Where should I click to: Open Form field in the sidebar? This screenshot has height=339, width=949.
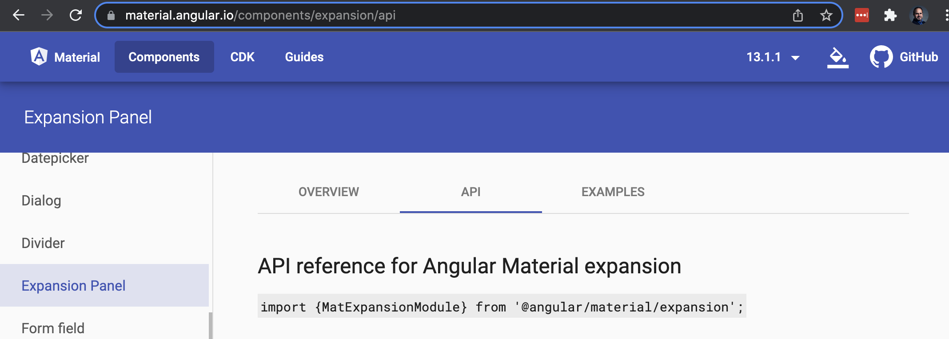53,327
